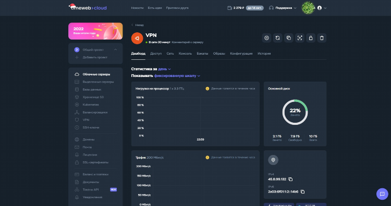
Task: Click the pause server icon button
Action: pyautogui.click(x=266, y=38)
